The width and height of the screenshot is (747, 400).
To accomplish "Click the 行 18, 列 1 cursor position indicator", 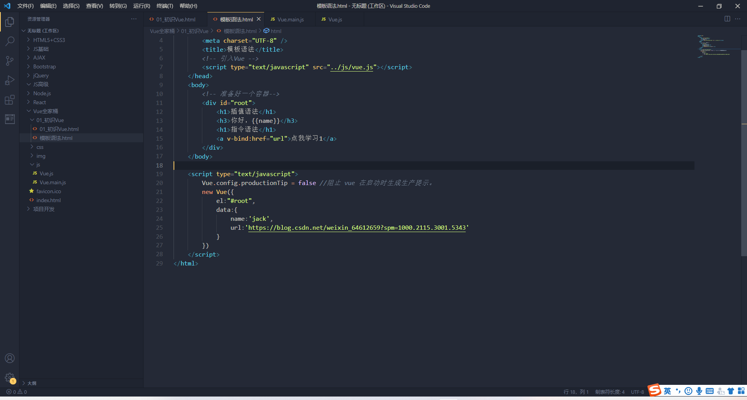I will tap(576, 392).
